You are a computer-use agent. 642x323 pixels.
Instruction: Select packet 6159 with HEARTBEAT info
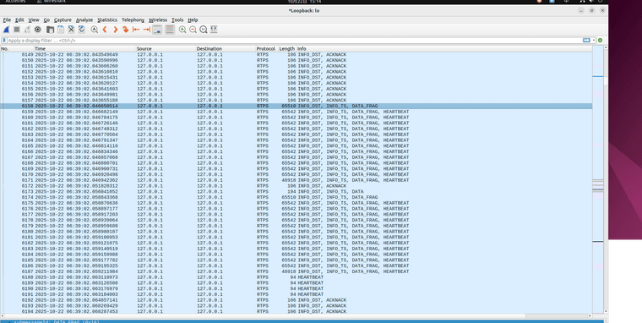pos(296,112)
